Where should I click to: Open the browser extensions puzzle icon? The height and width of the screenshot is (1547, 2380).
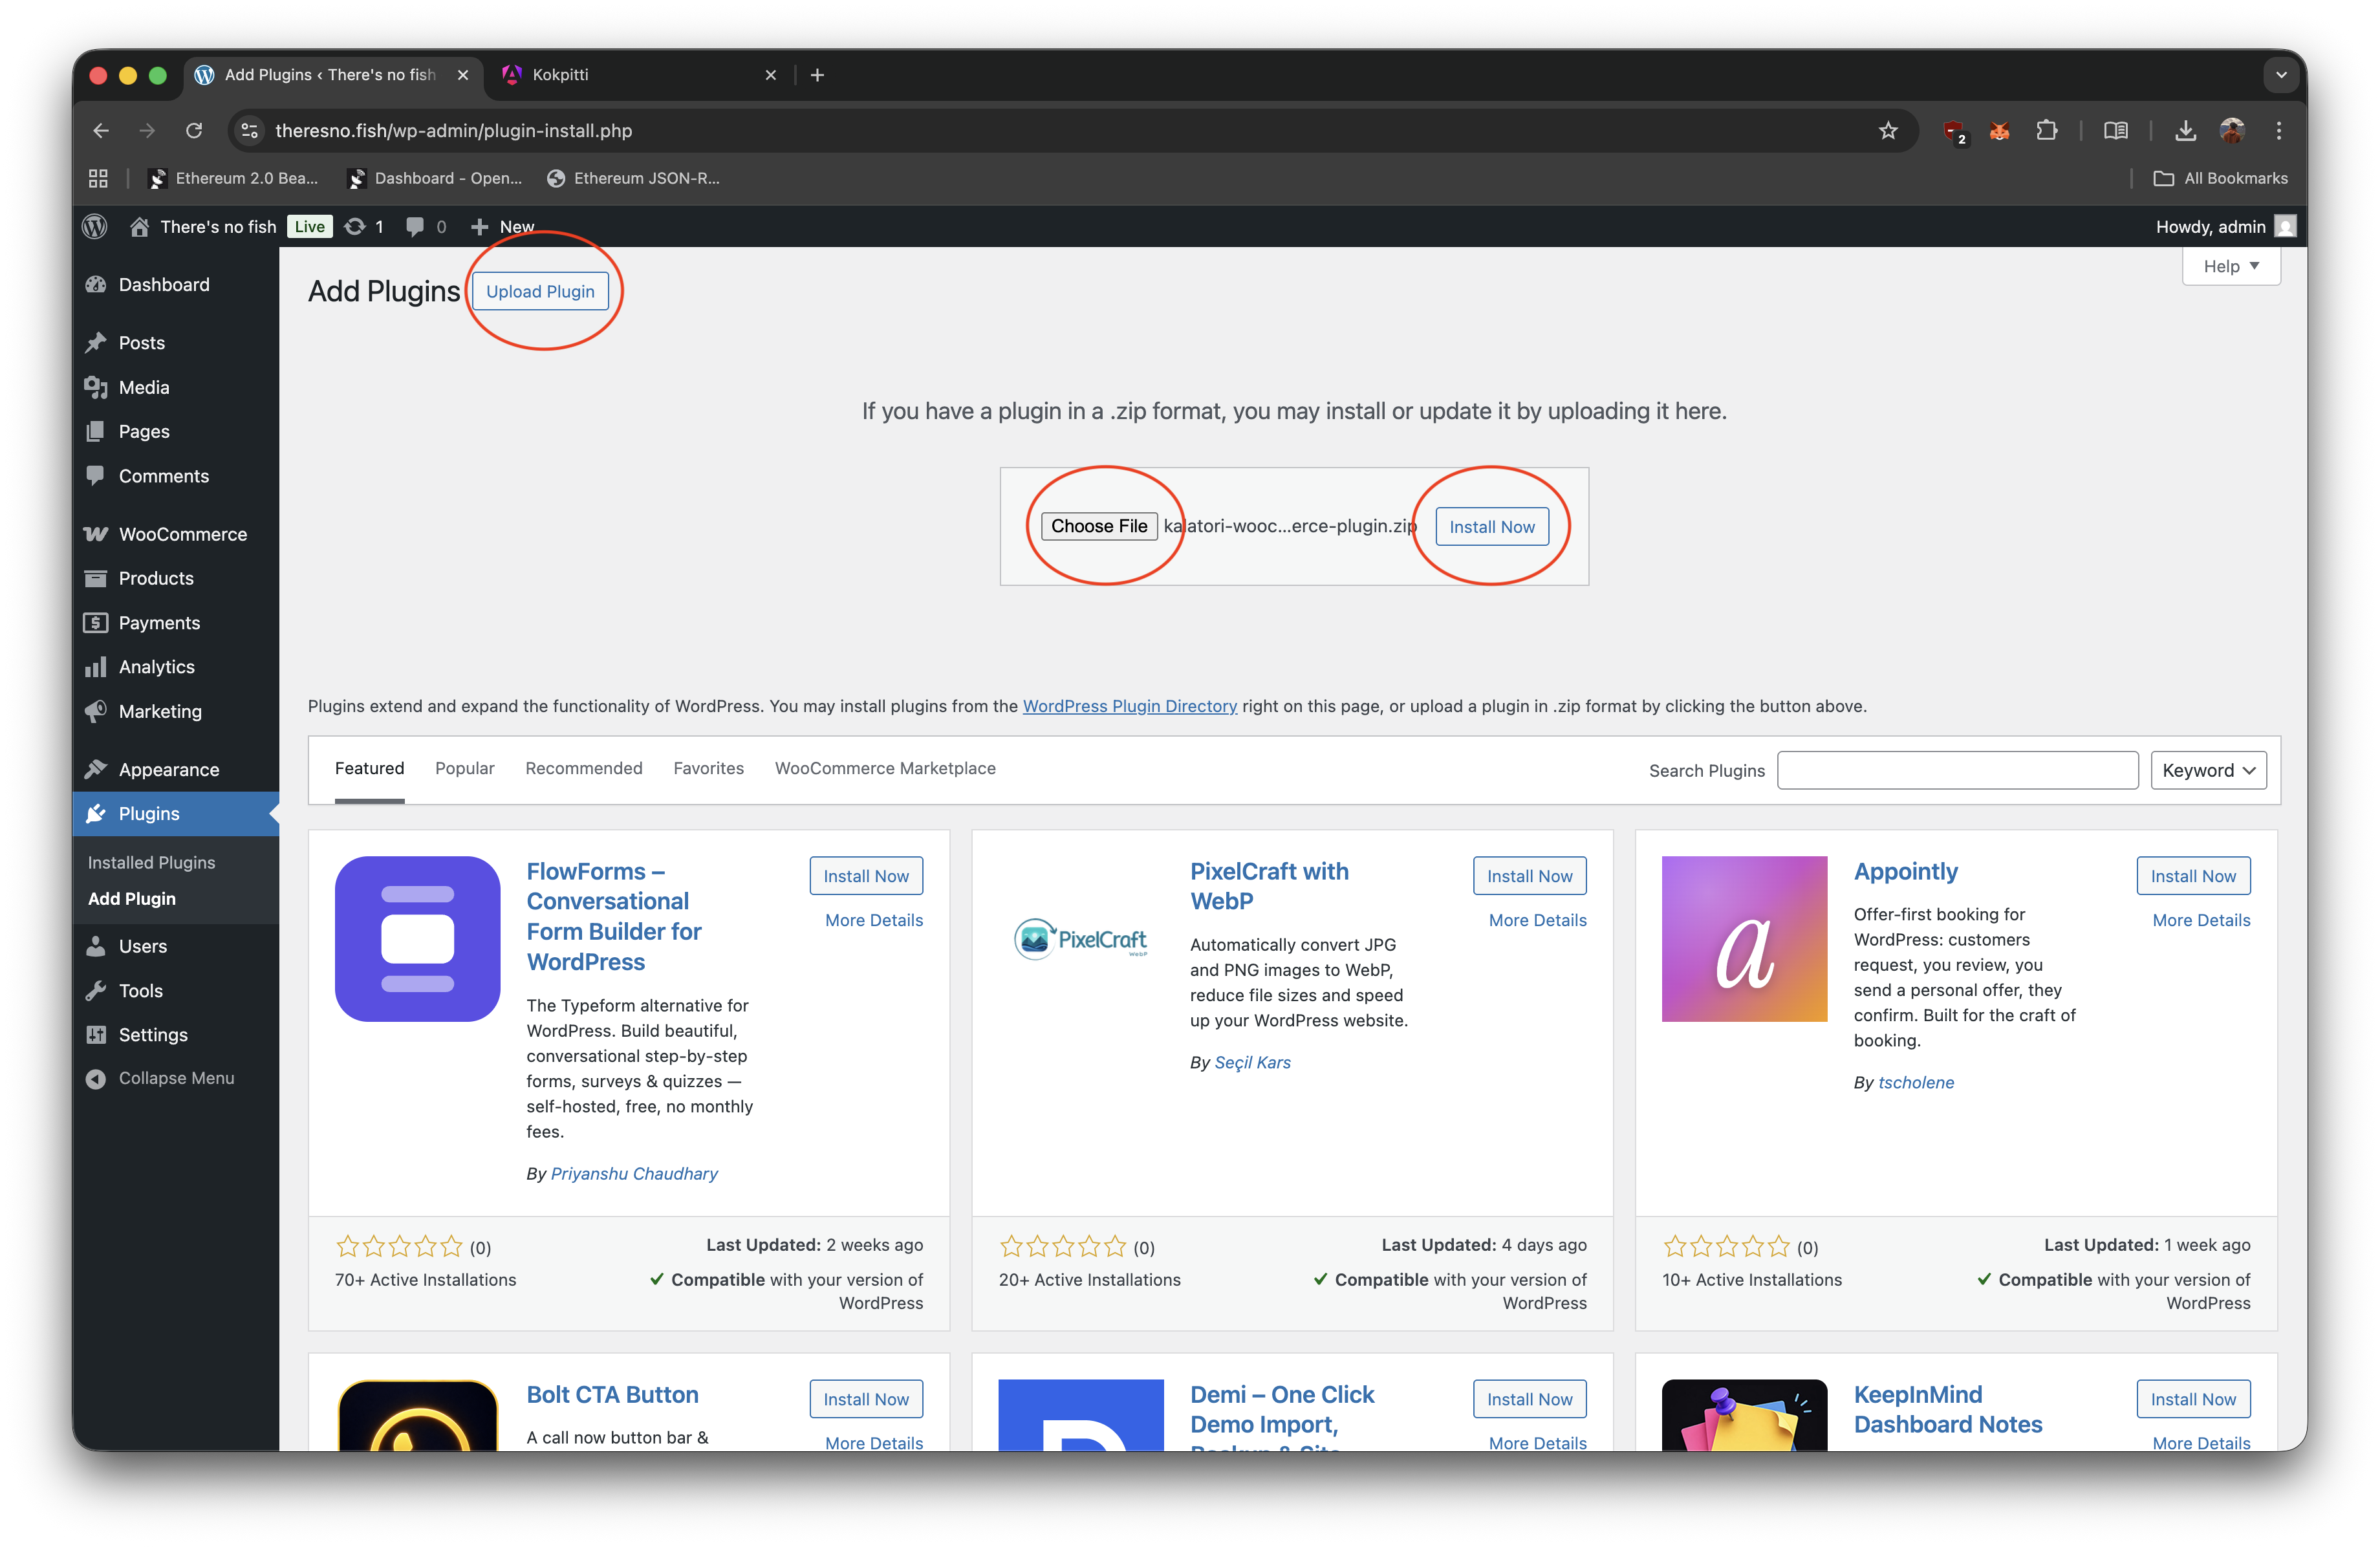pos(2046,131)
